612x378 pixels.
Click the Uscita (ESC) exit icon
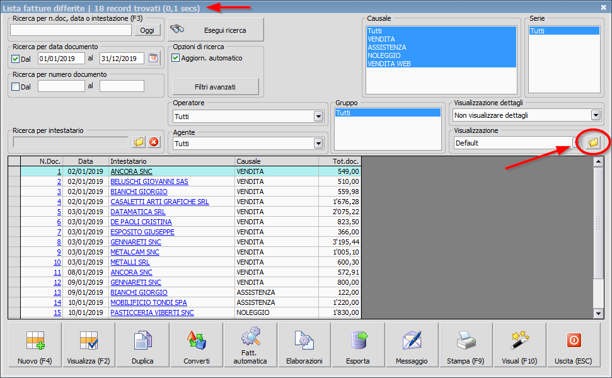point(574,340)
